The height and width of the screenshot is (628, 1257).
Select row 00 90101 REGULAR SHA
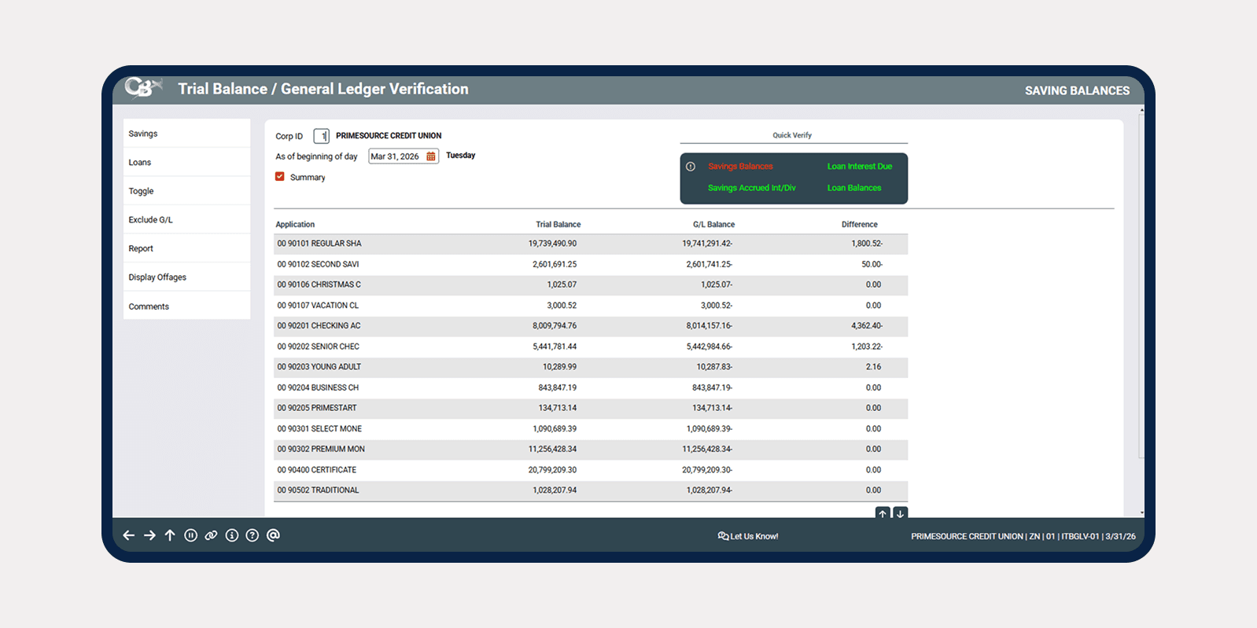591,244
